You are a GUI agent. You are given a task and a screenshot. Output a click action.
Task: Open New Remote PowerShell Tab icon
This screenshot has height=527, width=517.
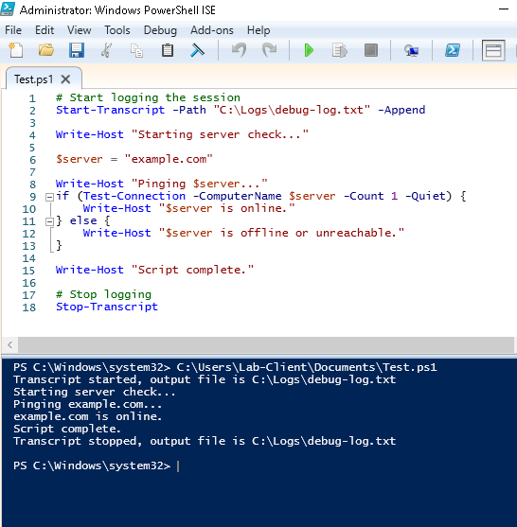pos(411,51)
